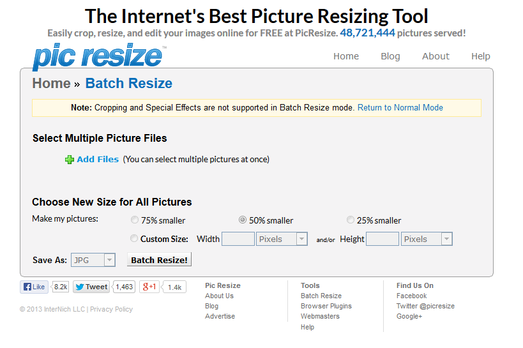Viewport: 523px width, 348px height.
Task: Open the Height units Pixels dropdown
Action: tap(427, 239)
